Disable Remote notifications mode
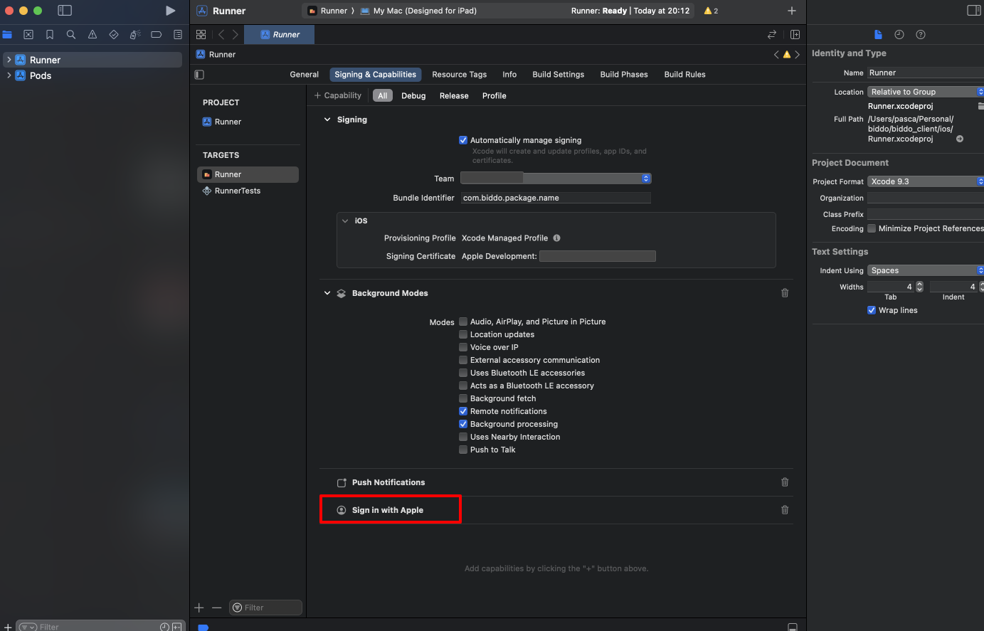 point(463,411)
